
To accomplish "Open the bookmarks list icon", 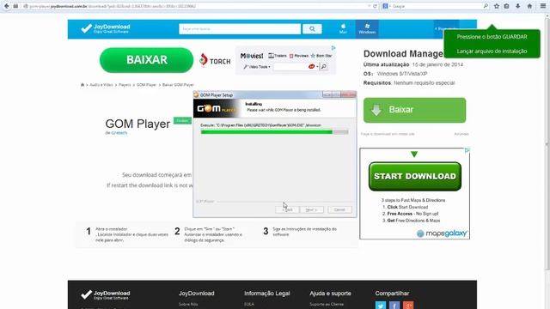I will pyautogui.click(x=507, y=6).
